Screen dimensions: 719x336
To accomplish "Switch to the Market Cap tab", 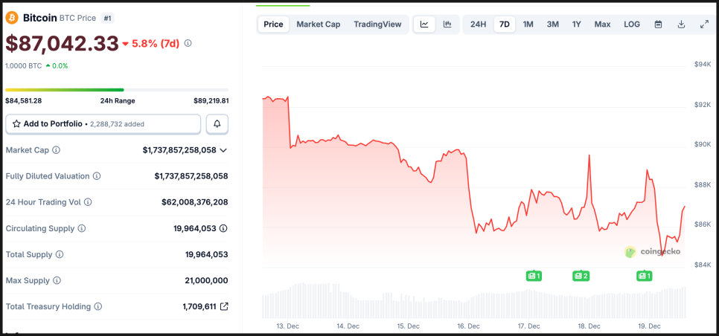I will pyautogui.click(x=318, y=25).
